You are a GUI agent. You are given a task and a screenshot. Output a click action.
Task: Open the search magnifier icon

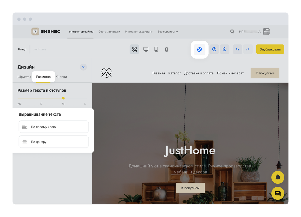pyautogui.click(x=232, y=31)
